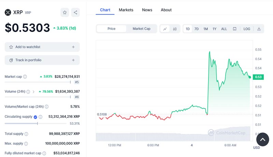Image resolution: width=273 pixels, height=157 pixels.
Task: Click the Add to watchlist button
Action: click(42, 47)
